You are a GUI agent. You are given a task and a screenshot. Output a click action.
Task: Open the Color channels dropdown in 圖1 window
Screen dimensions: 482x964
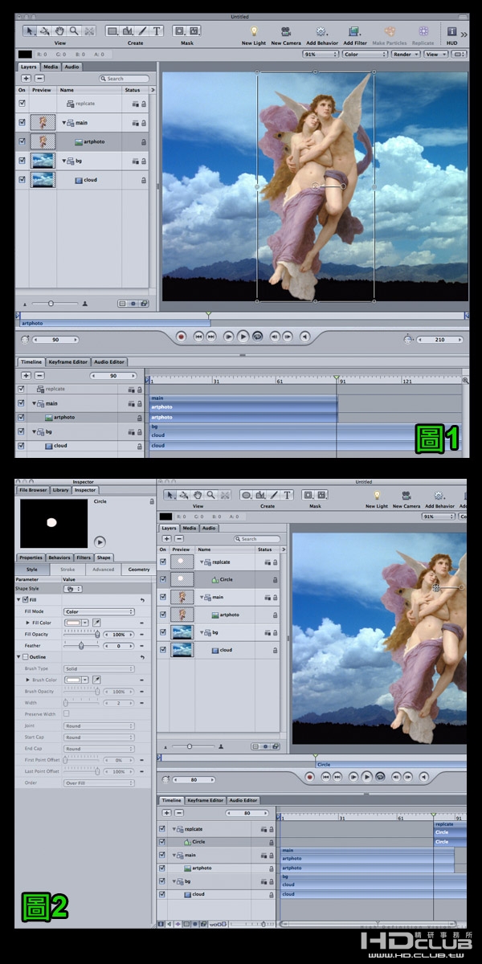pos(366,55)
